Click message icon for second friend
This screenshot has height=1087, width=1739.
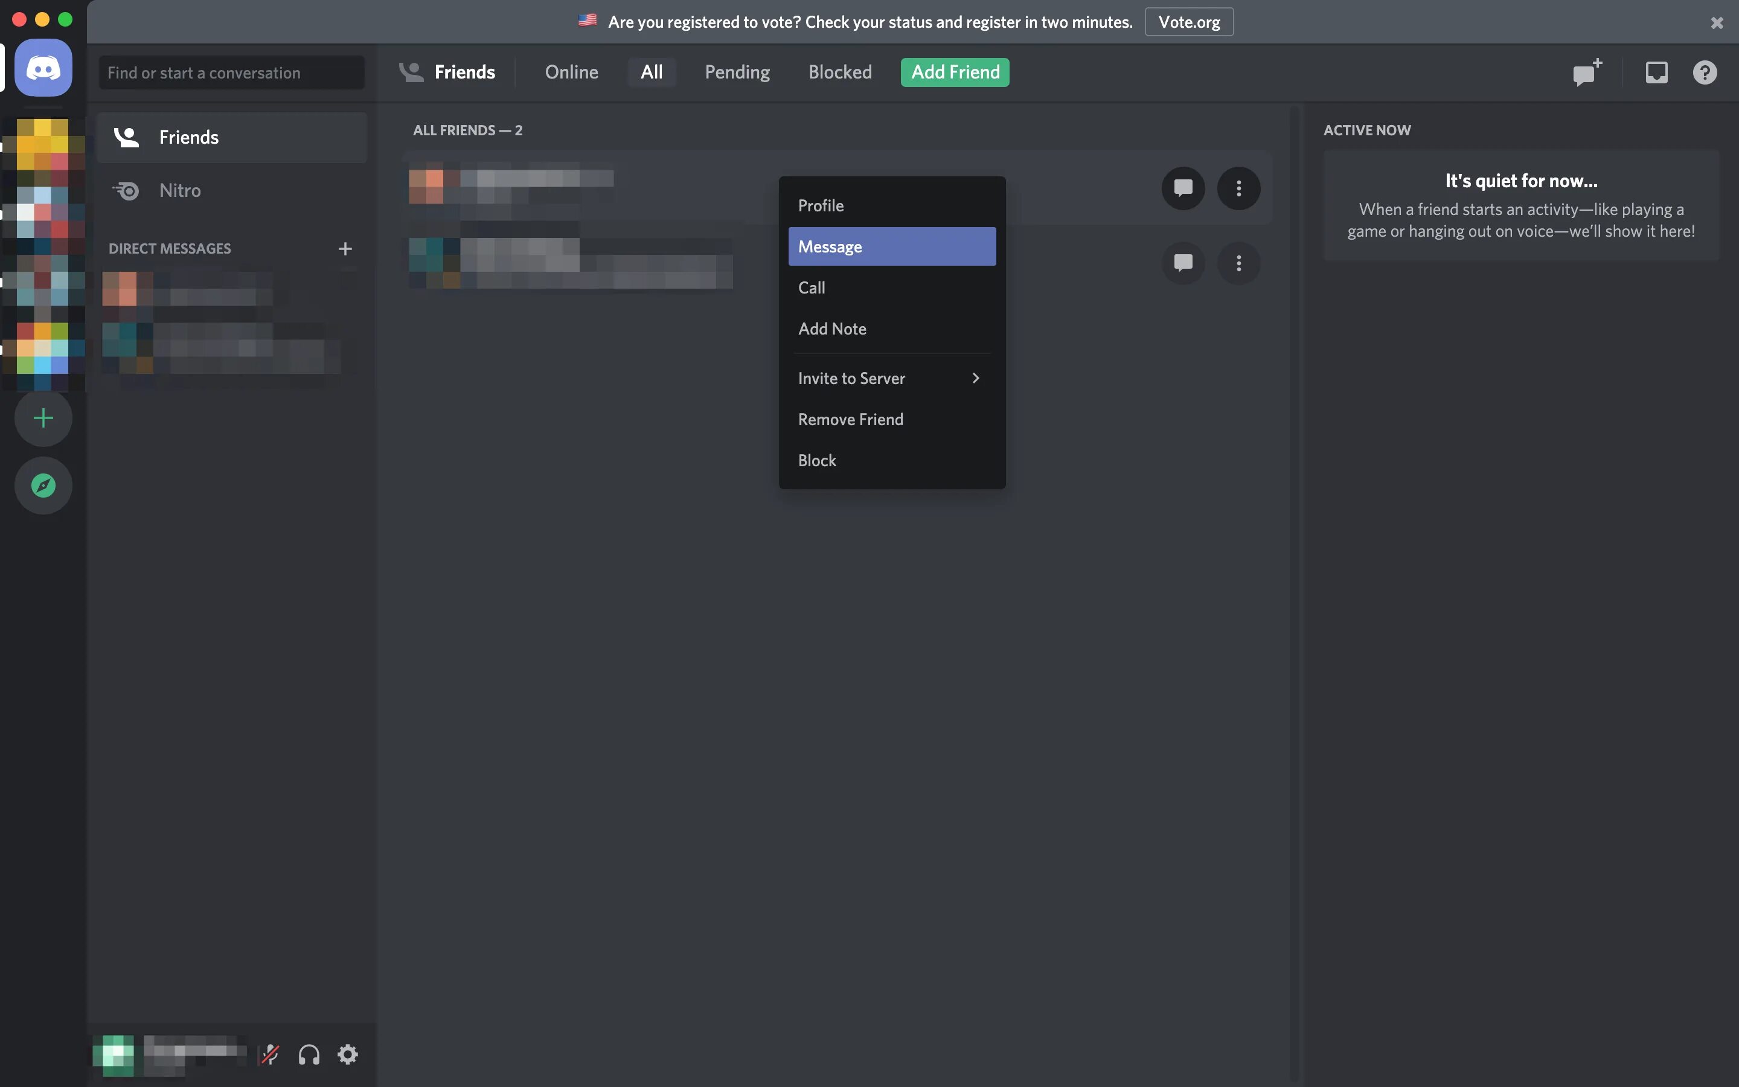coord(1183,263)
